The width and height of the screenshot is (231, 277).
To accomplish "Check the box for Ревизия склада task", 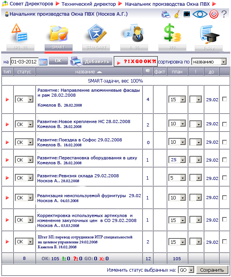I will point(225,178).
